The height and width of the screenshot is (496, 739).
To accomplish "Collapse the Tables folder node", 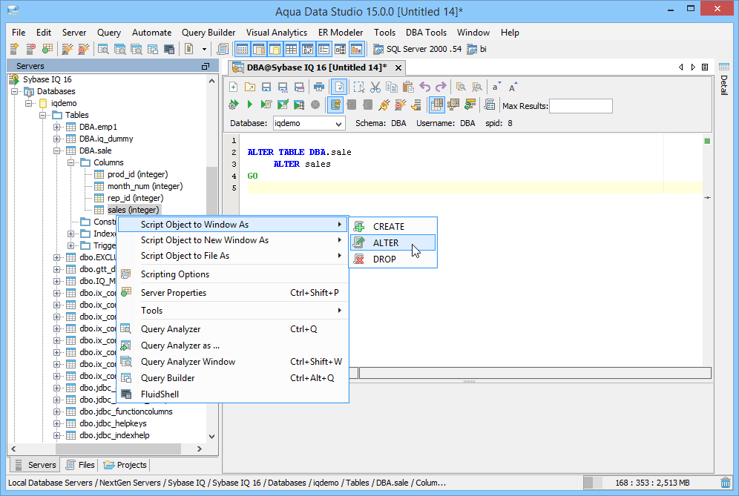I will coord(43,115).
